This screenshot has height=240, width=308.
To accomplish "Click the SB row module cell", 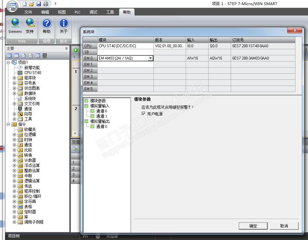I will pos(126,52).
